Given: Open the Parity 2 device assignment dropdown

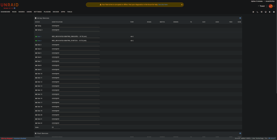Looking at the screenshot, I should [x=76, y=30].
